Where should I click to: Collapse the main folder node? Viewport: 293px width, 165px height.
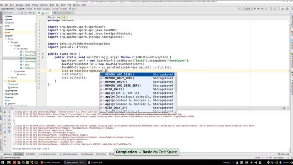click(x=8, y=42)
